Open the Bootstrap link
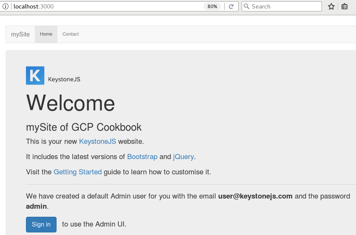 tap(142, 157)
